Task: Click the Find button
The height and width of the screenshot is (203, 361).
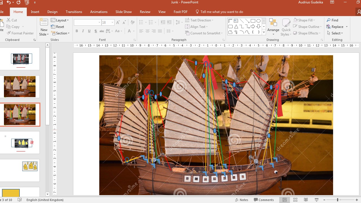Action: [x=333, y=20]
